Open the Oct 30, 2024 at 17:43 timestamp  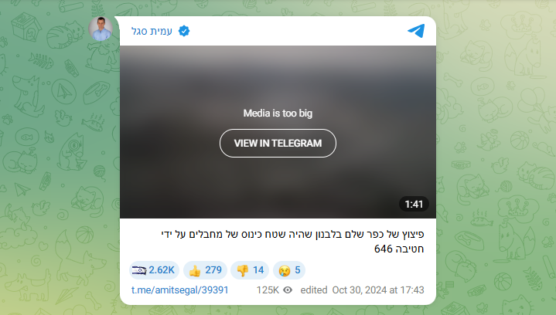378,290
